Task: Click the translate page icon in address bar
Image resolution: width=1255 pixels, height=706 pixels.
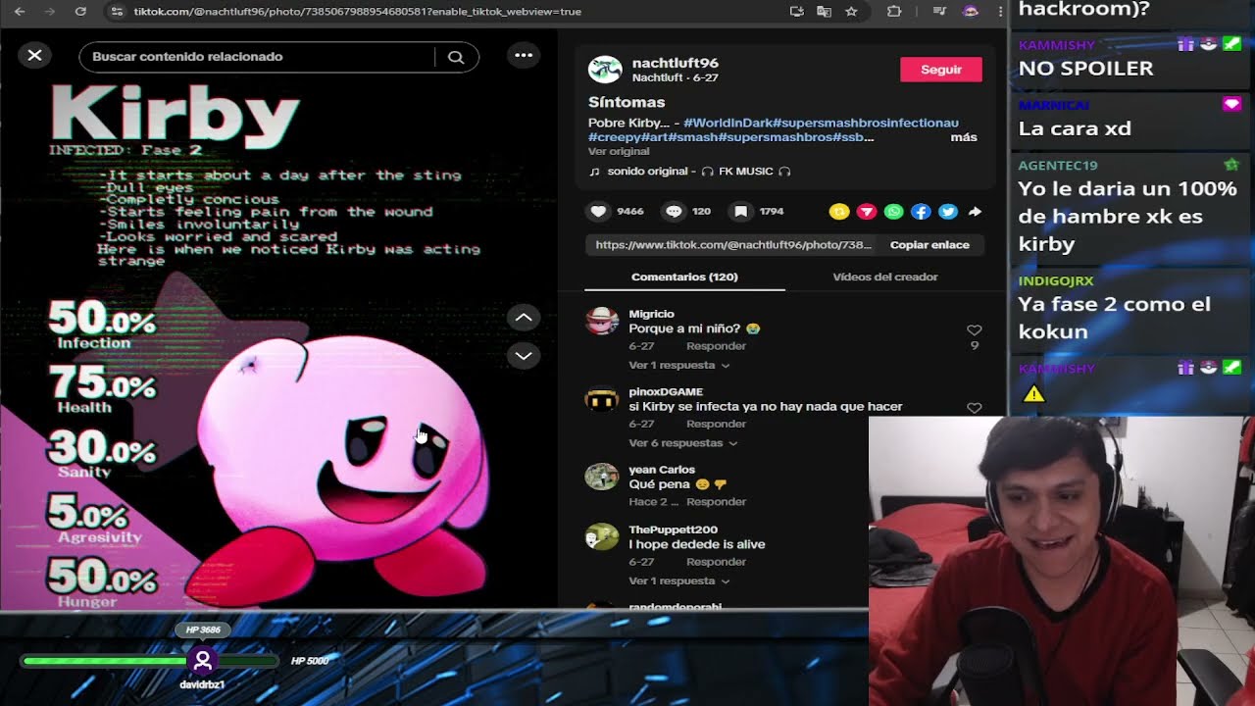Action: tap(824, 11)
